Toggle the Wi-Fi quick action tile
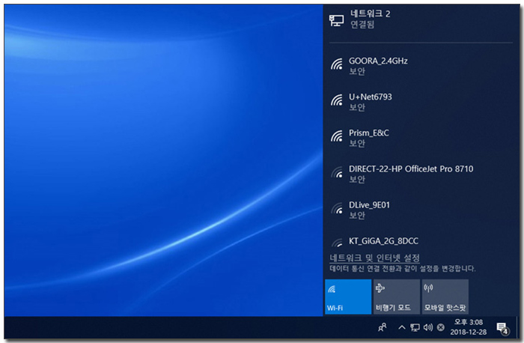 tap(348, 297)
